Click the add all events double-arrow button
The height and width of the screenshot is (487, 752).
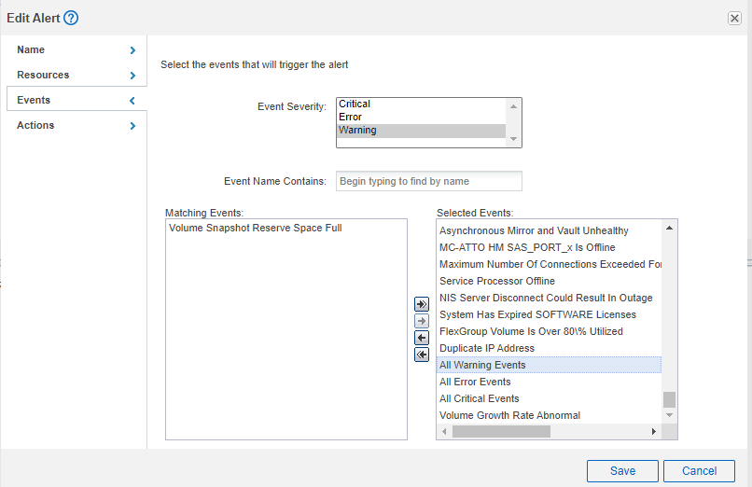click(x=422, y=304)
